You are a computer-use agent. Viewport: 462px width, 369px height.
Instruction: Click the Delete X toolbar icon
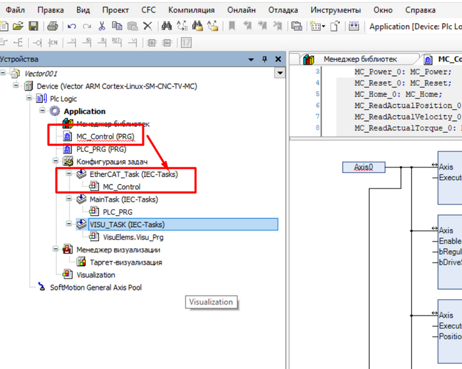[x=147, y=26]
